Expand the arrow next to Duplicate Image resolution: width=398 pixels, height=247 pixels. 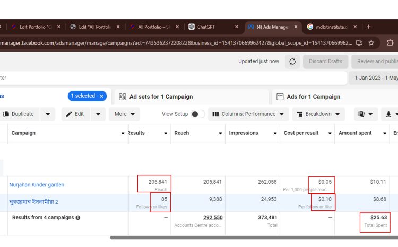[48, 114]
